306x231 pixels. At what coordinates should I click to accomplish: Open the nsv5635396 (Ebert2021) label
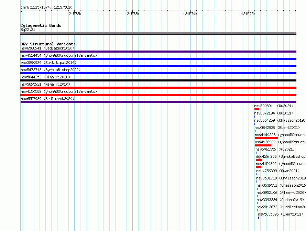pyautogui.click(x=281, y=214)
